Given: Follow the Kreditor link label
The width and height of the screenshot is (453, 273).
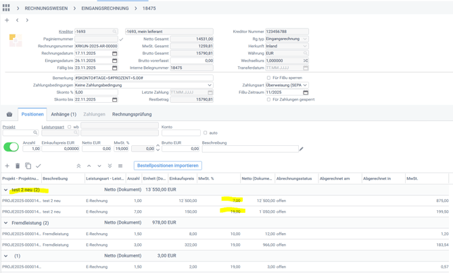Looking at the screenshot, I should (x=66, y=32).
